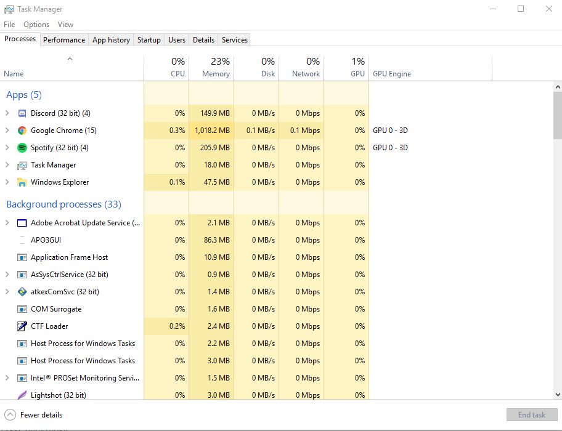This screenshot has width=562, height=431.
Task: Click the Lightshot feather icon
Action: [22, 395]
